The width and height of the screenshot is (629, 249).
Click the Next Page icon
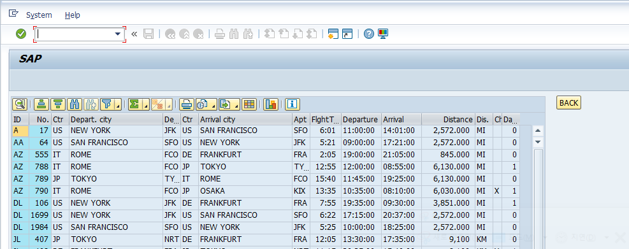coord(298,34)
